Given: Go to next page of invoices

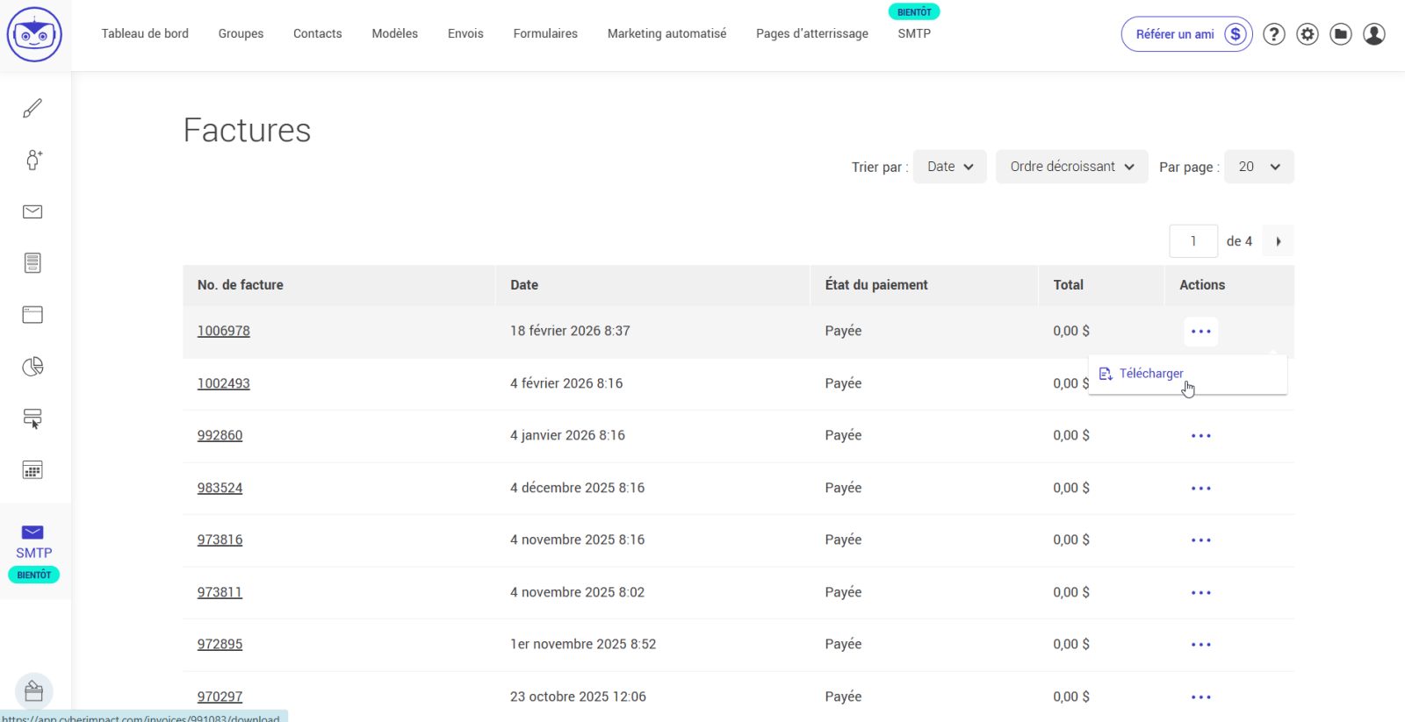Looking at the screenshot, I should pyautogui.click(x=1278, y=241).
